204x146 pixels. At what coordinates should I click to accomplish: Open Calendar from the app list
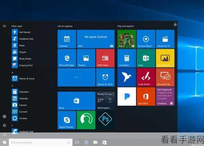pos(20,99)
